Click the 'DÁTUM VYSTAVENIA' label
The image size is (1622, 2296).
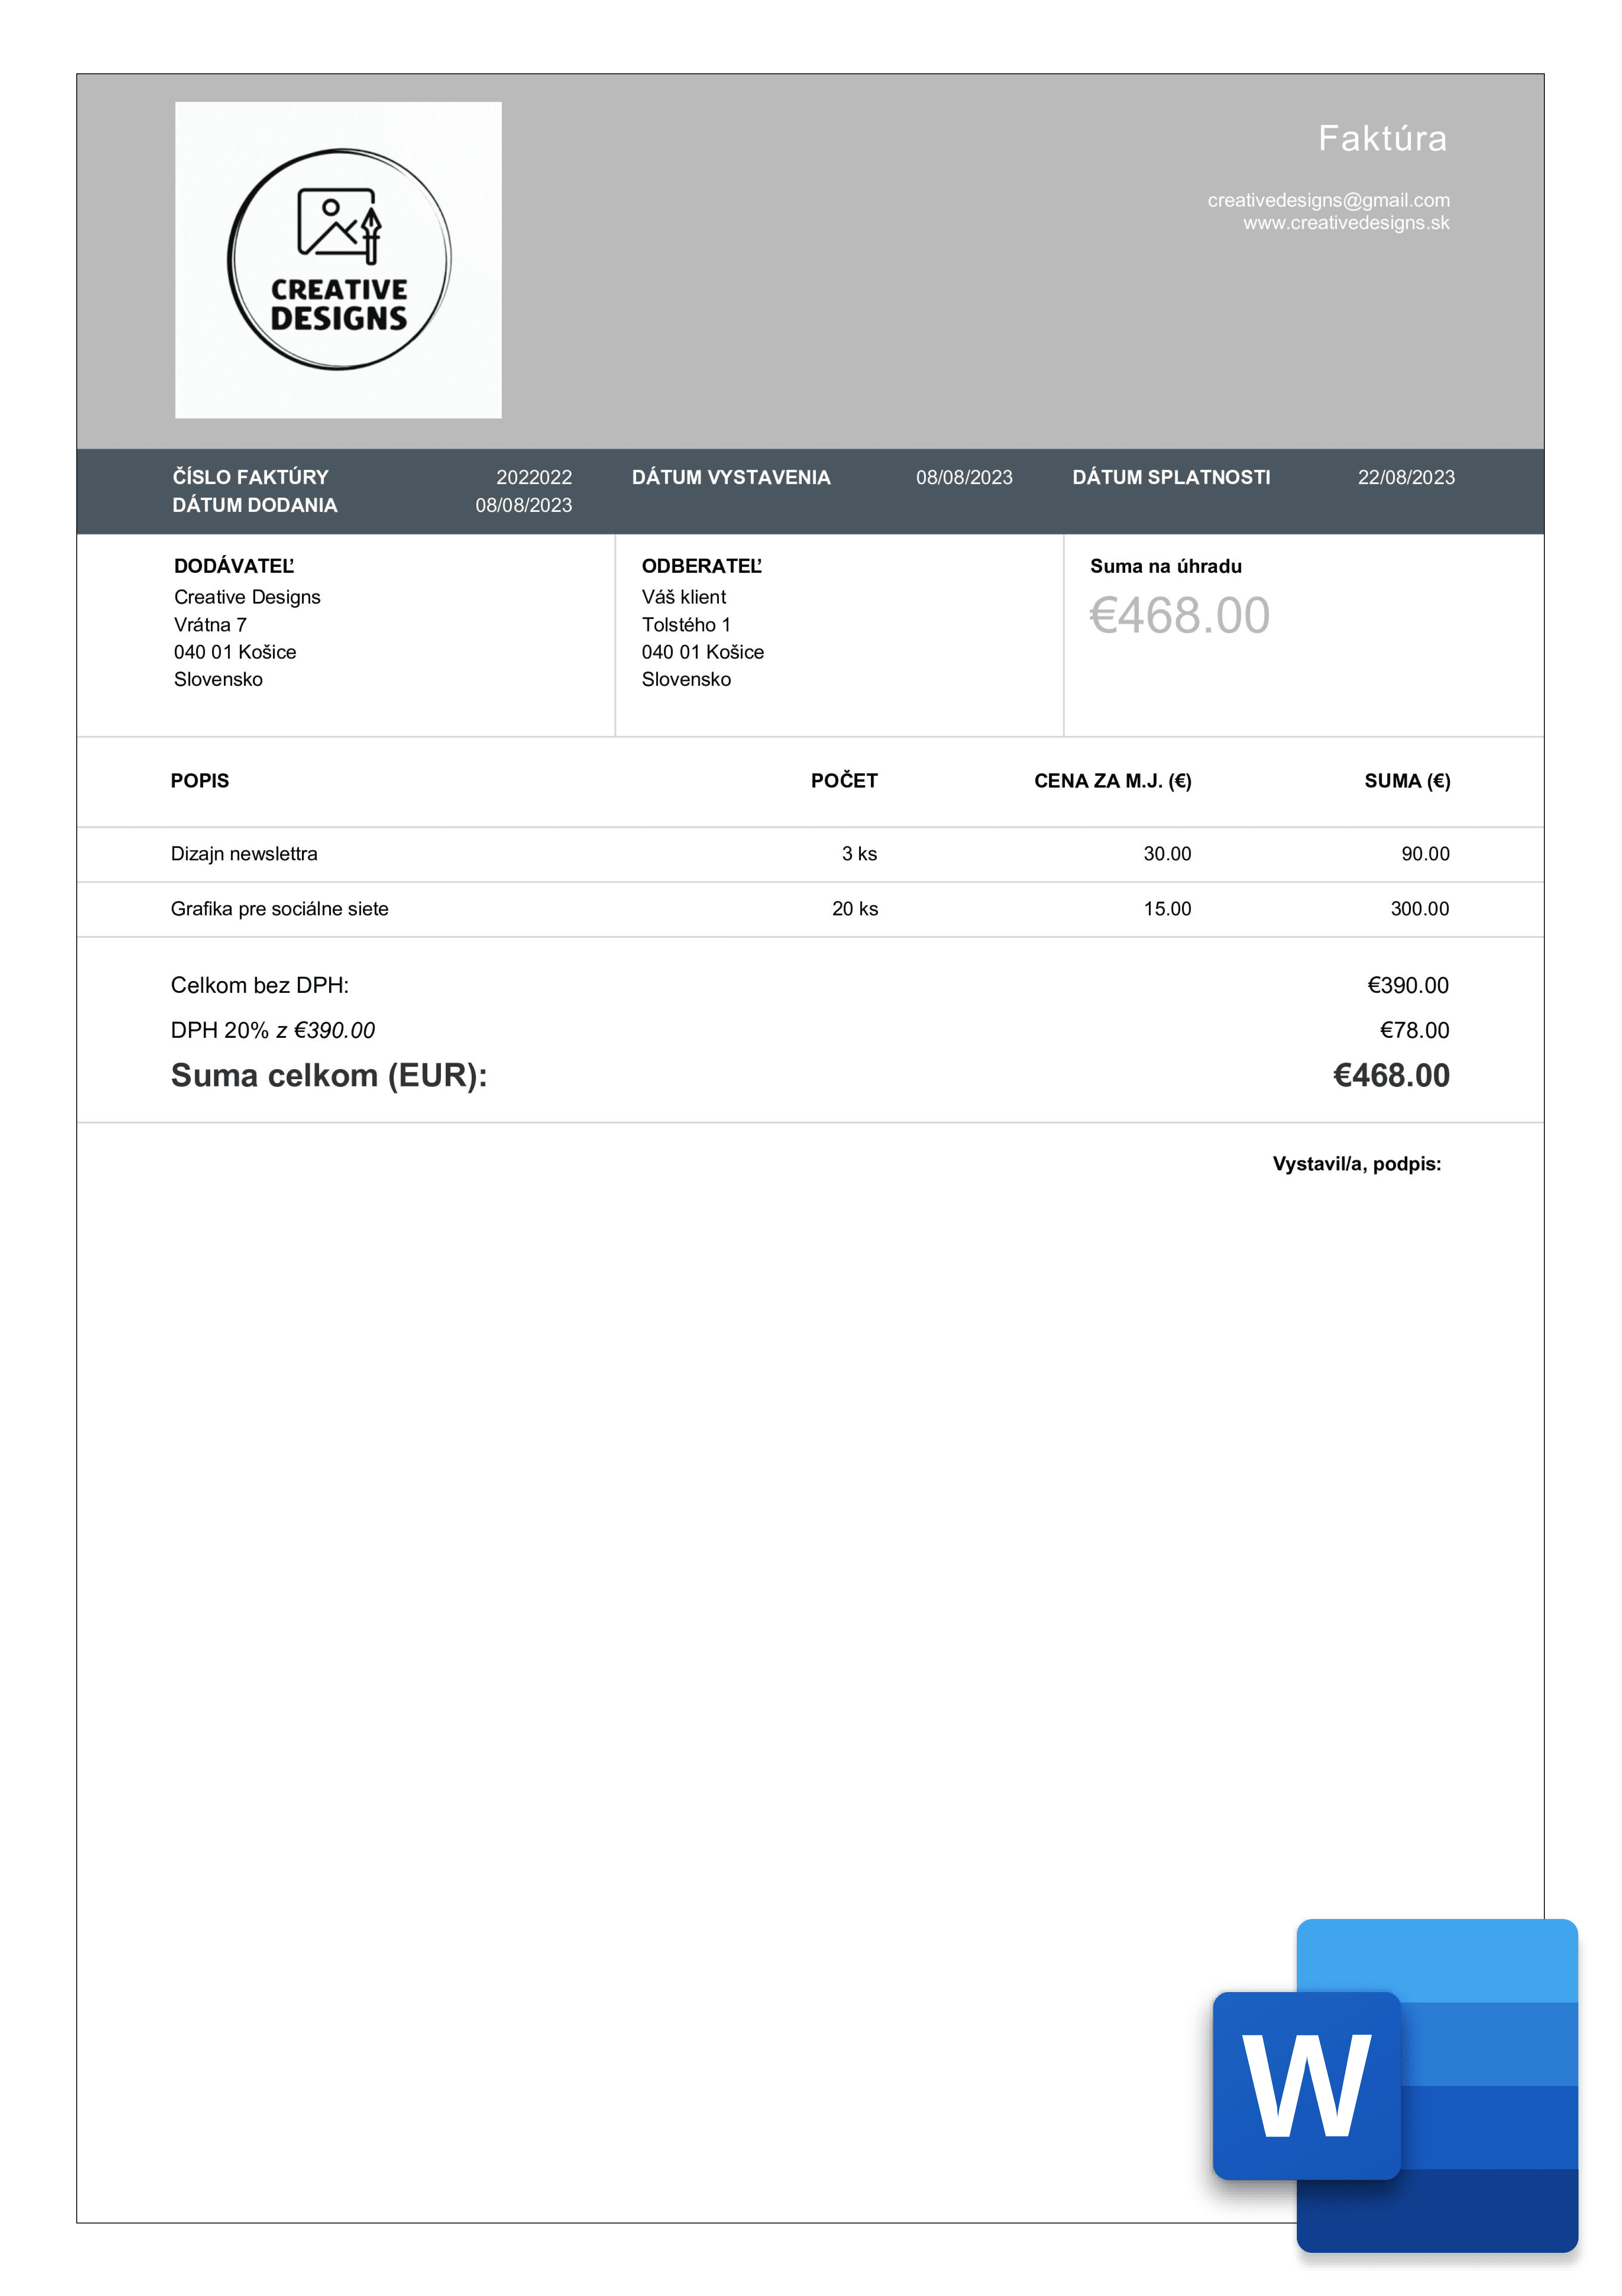point(731,477)
